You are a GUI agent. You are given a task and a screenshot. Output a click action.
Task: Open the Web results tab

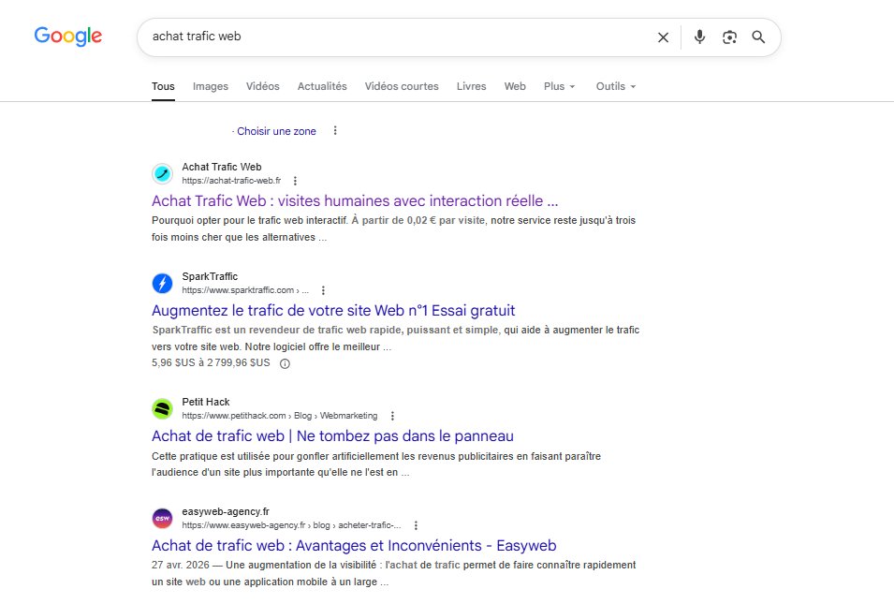(515, 86)
